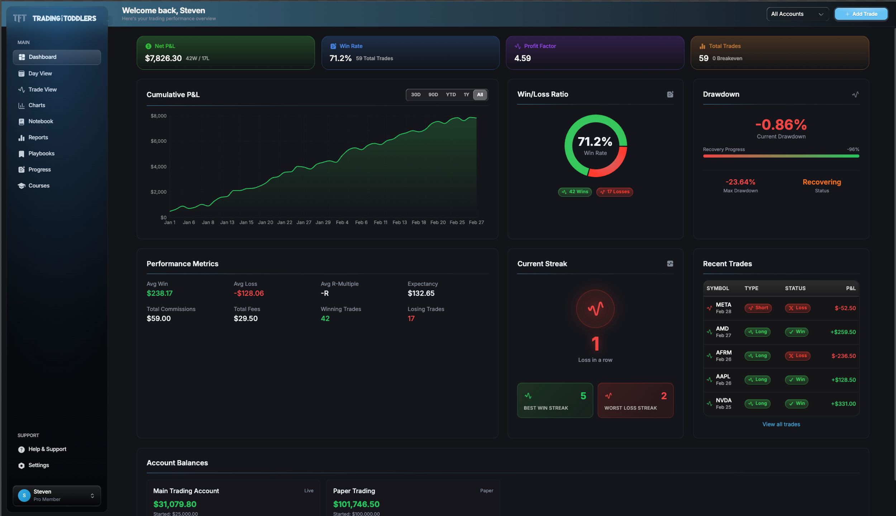Click the Progress sidebar icon
Viewport: 896px width, 516px height.
22,169
